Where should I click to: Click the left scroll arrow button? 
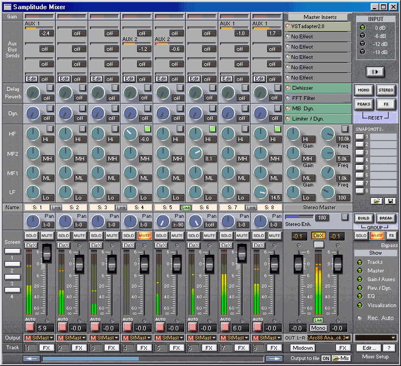(31, 358)
